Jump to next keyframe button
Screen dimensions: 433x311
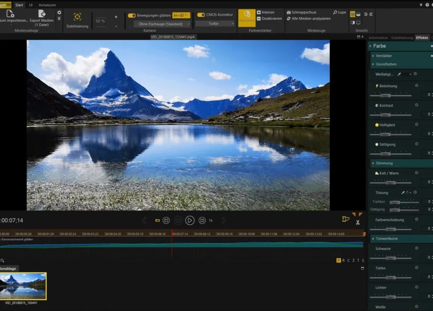point(202,220)
